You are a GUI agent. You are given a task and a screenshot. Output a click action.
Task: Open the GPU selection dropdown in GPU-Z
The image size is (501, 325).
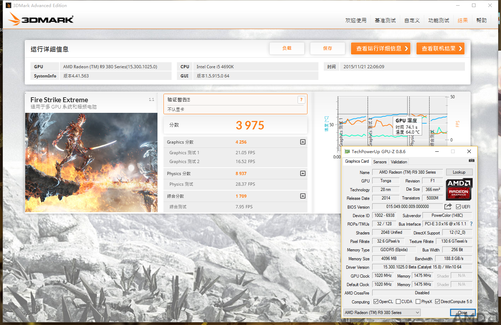coord(382,313)
